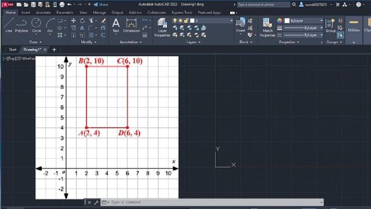
Task: Undo the last action
Action: tap(69, 5)
